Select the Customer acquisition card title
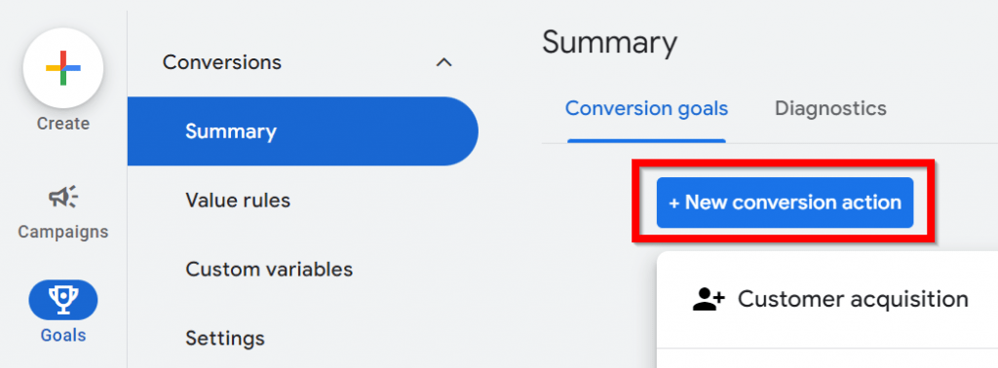This screenshot has height=368, width=998. click(853, 298)
